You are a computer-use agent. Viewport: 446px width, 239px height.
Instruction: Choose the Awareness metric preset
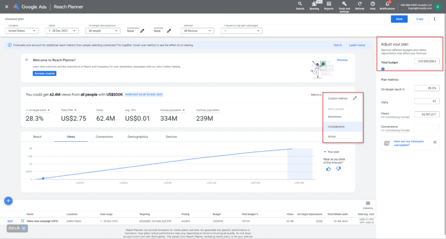343,116
